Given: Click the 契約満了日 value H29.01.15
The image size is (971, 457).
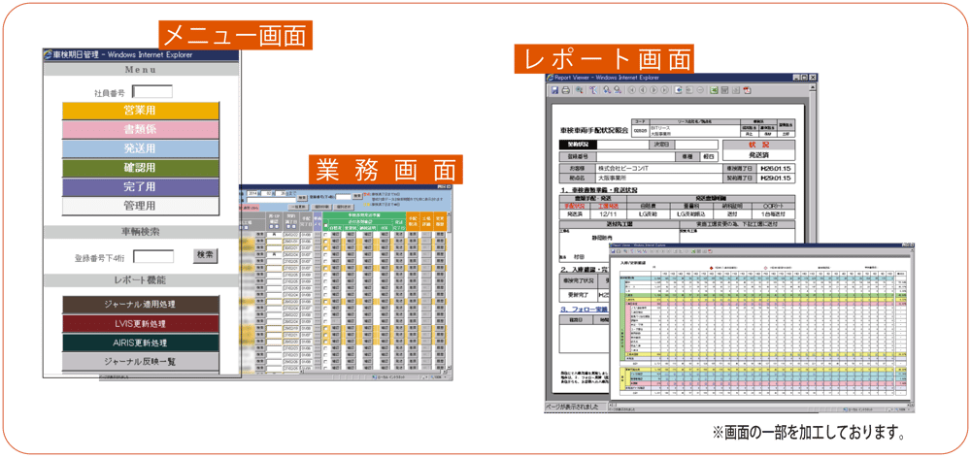Looking at the screenshot, I should pyautogui.click(x=776, y=179).
